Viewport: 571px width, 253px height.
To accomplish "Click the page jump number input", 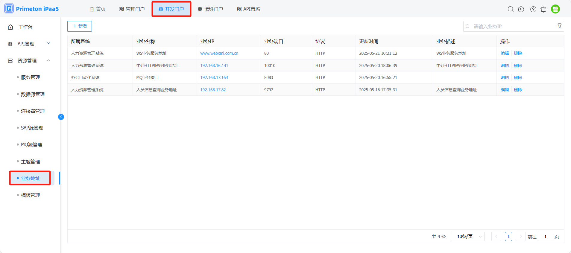I will [545, 237].
